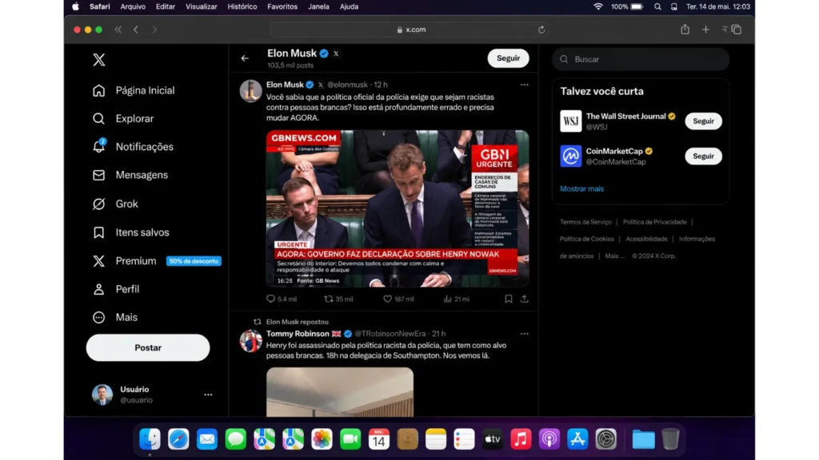
Task: Open Finder from the Dock
Action: point(150,439)
